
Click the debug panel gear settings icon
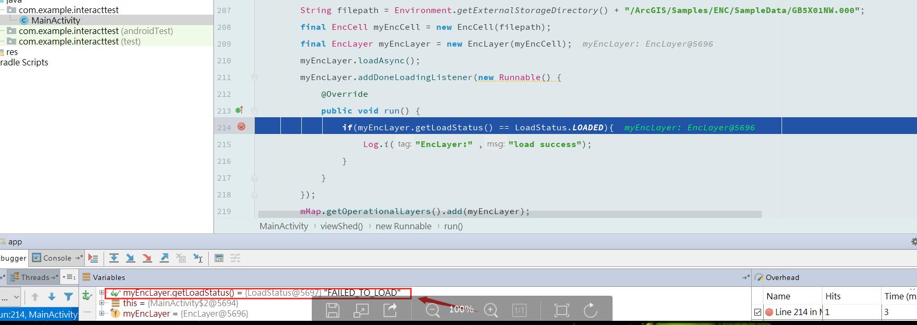(913, 242)
